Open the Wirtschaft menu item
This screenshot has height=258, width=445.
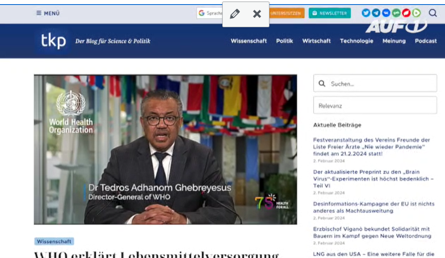[x=317, y=41]
